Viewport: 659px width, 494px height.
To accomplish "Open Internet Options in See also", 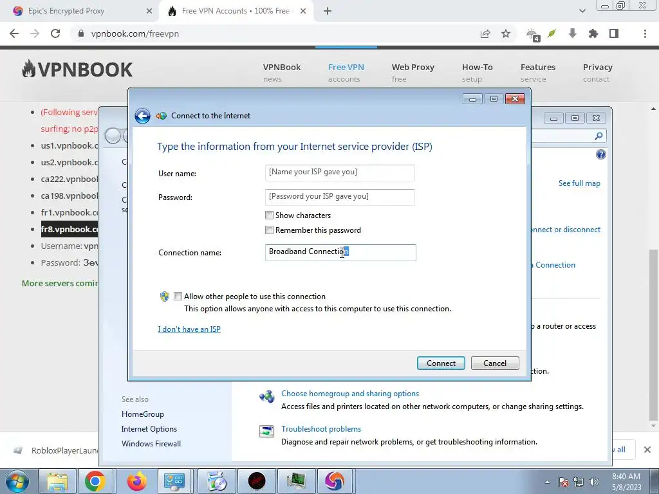I will click(x=149, y=429).
